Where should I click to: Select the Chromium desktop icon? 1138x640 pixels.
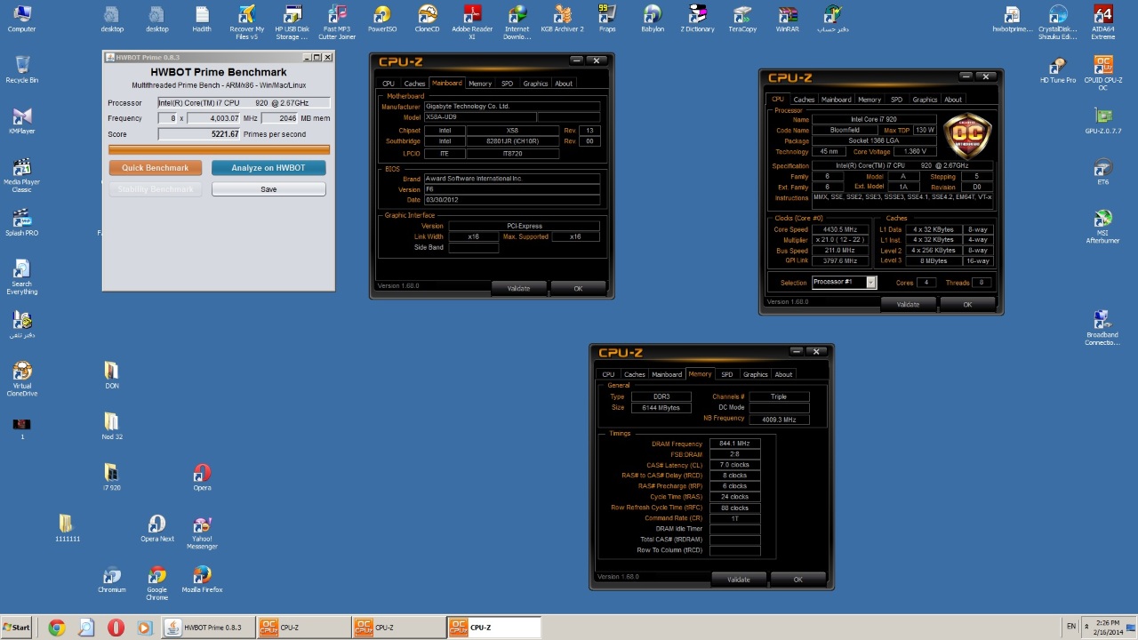coord(111,580)
